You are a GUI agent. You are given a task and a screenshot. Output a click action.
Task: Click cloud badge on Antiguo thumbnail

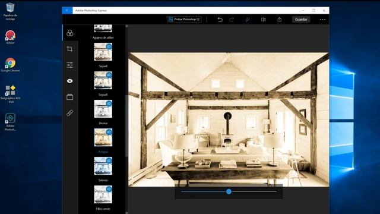109,132
